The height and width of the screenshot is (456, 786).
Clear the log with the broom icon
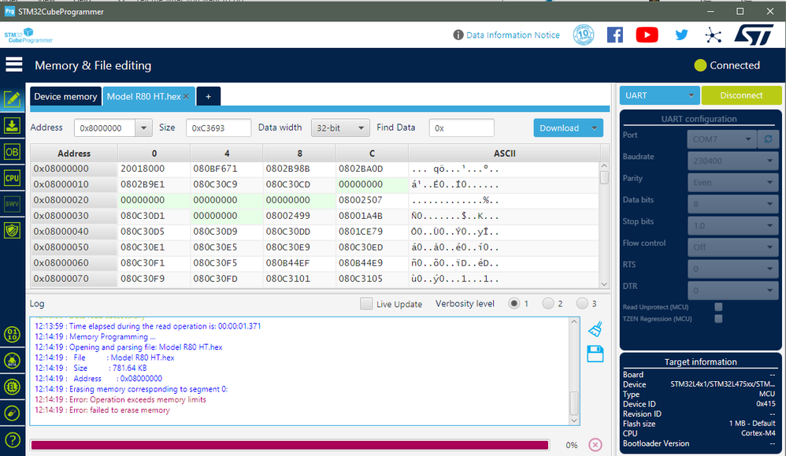tap(595, 328)
